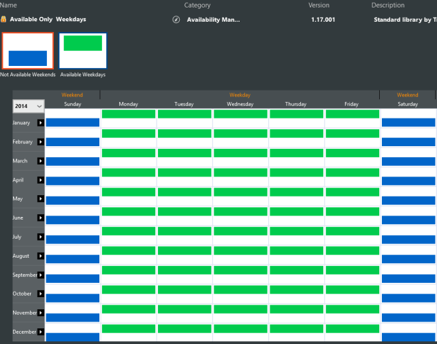Expand the April row arrow
437x344 pixels.
pyautogui.click(x=41, y=180)
